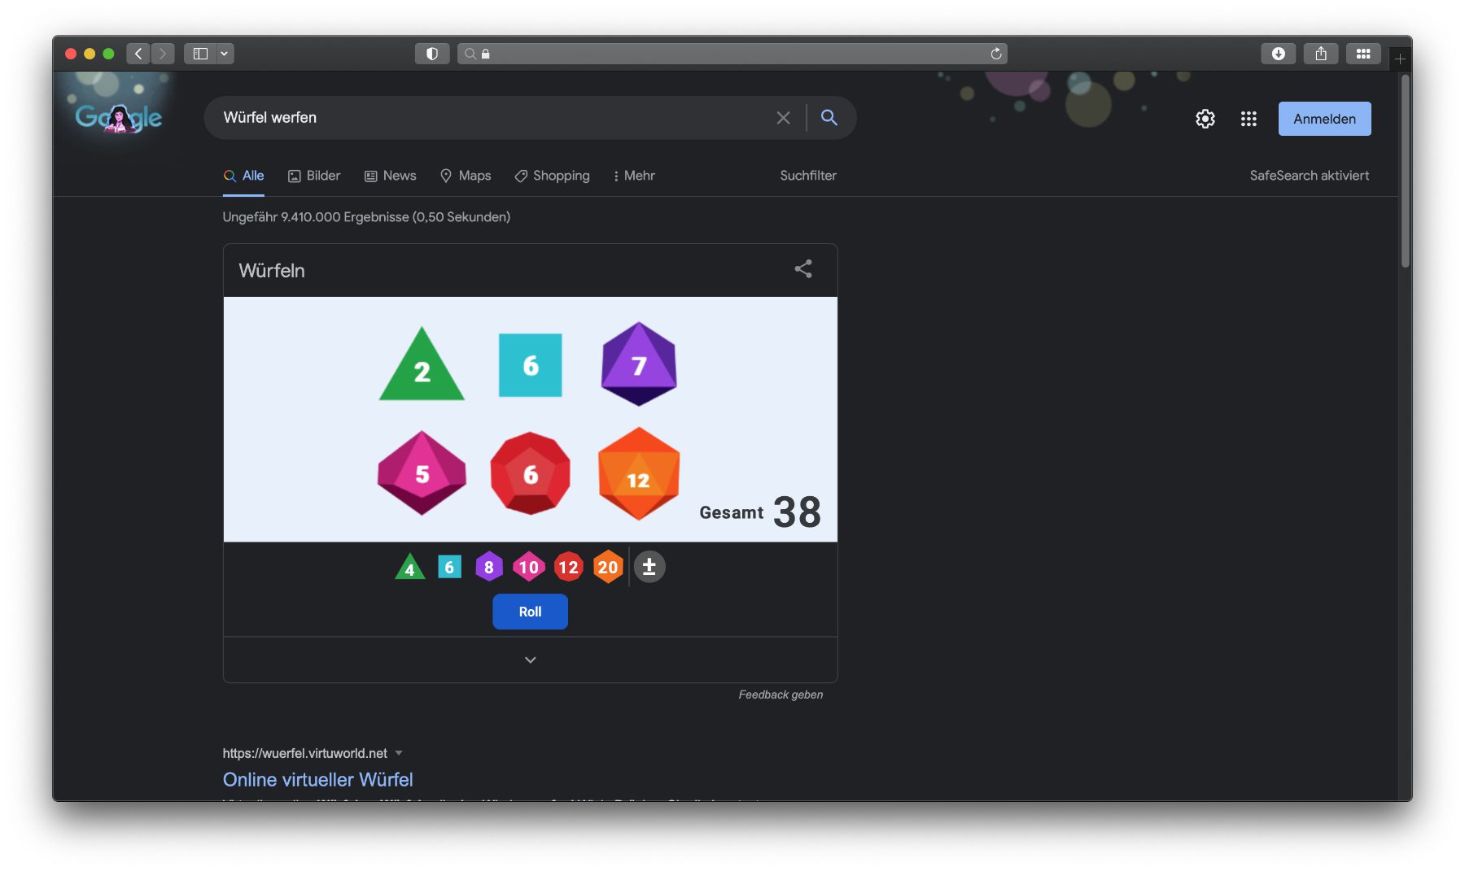Switch to the Shopping tab

click(x=552, y=176)
